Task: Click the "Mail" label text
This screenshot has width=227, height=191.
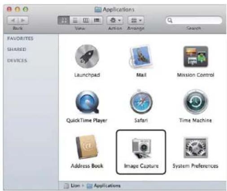Action: coord(141,75)
